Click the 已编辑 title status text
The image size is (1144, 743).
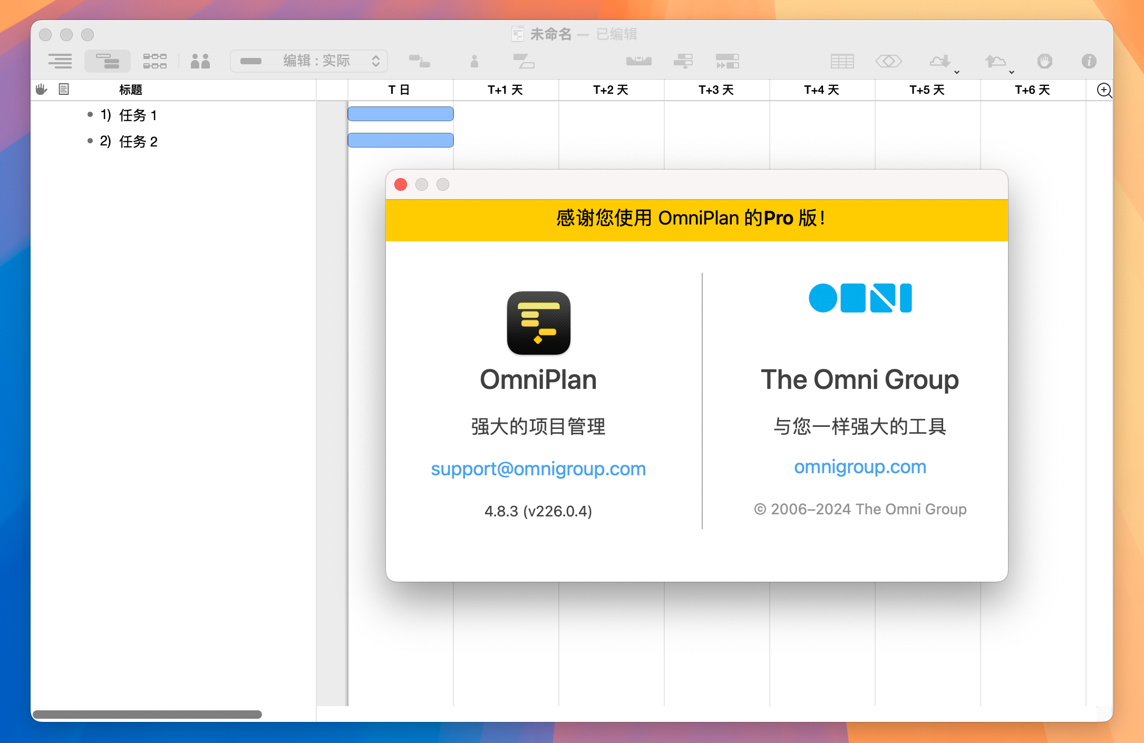[x=617, y=34]
